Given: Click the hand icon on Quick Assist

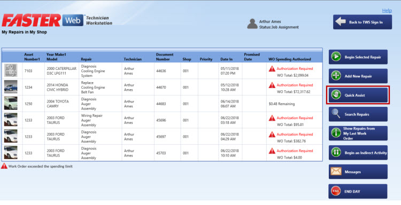Looking at the screenshot, I should (x=336, y=95).
